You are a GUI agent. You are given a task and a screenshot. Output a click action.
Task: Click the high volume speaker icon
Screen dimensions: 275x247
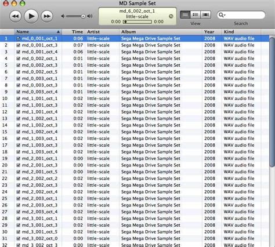click(x=90, y=16)
